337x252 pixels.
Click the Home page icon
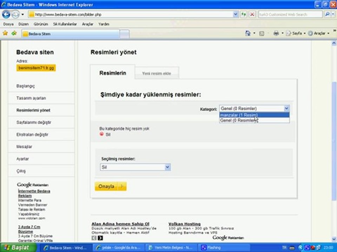click(248, 33)
